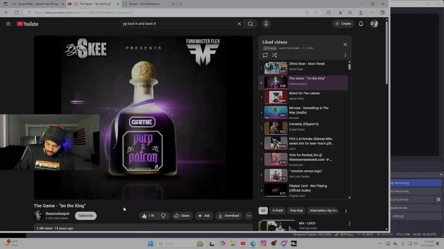
Task: Dislike this video
Action: pos(163,216)
